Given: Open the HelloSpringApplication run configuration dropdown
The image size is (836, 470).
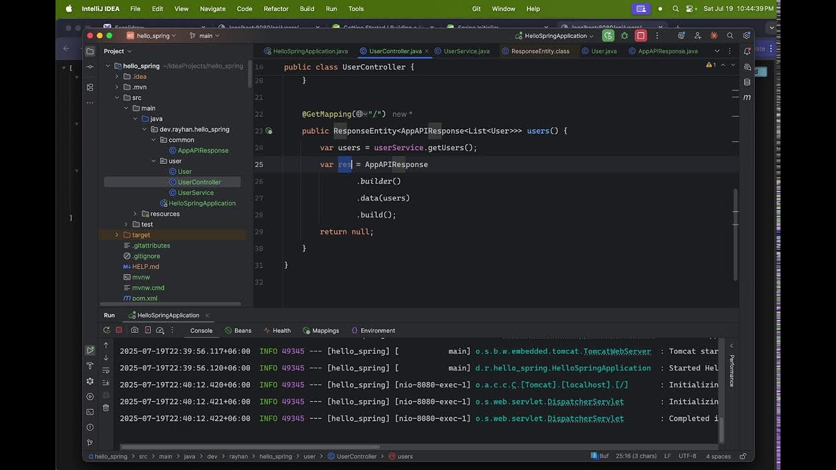Looking at the screenshot, I should click(555, 36).
